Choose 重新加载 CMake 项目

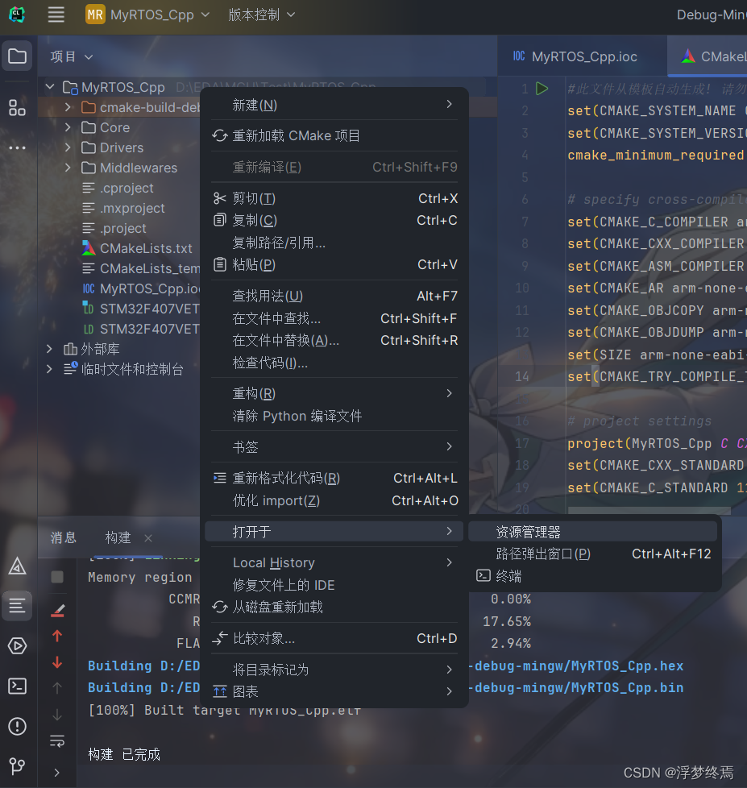pyautogui.click(x=334, y=135)
